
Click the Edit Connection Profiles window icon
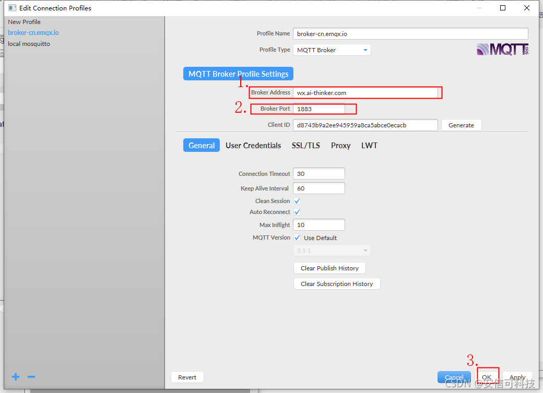pos(12,8)
